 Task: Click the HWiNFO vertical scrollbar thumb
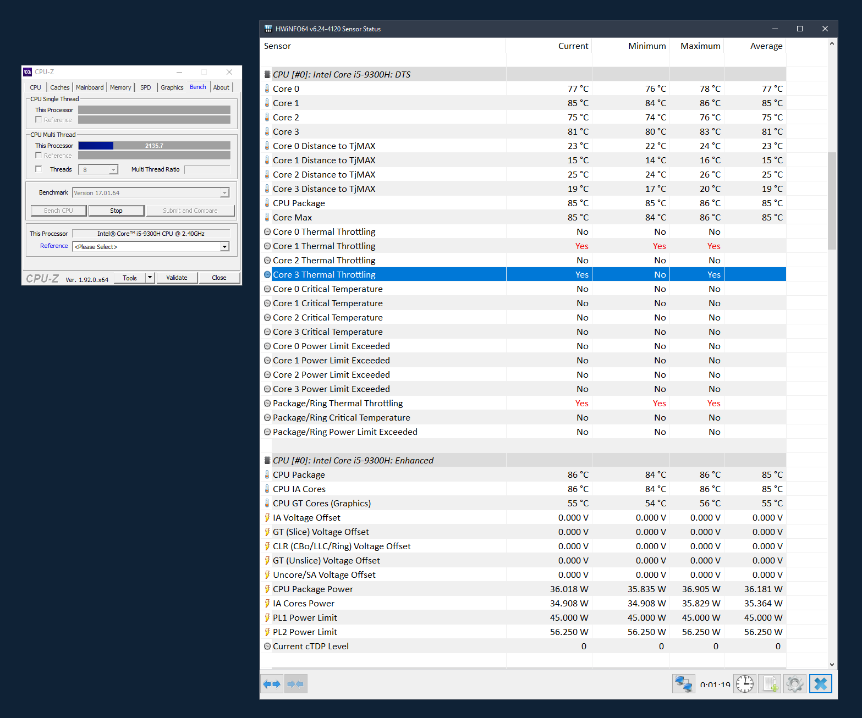(x=832, y=201)
